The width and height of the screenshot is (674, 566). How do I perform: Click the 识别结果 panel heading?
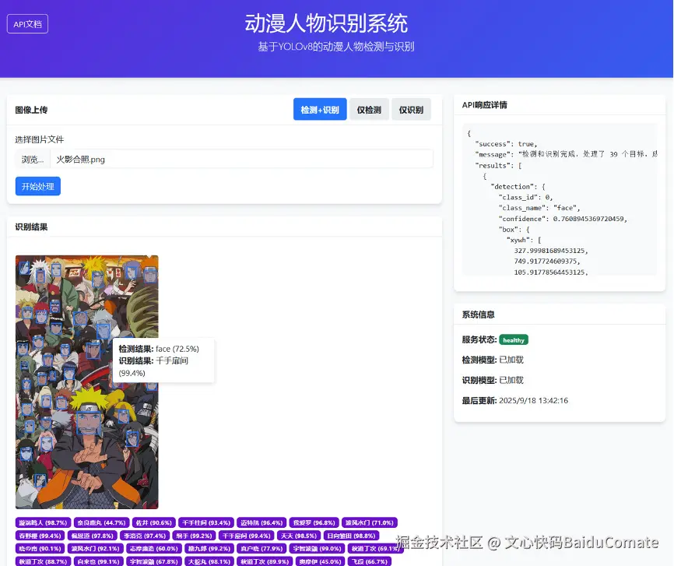(31, 227)
